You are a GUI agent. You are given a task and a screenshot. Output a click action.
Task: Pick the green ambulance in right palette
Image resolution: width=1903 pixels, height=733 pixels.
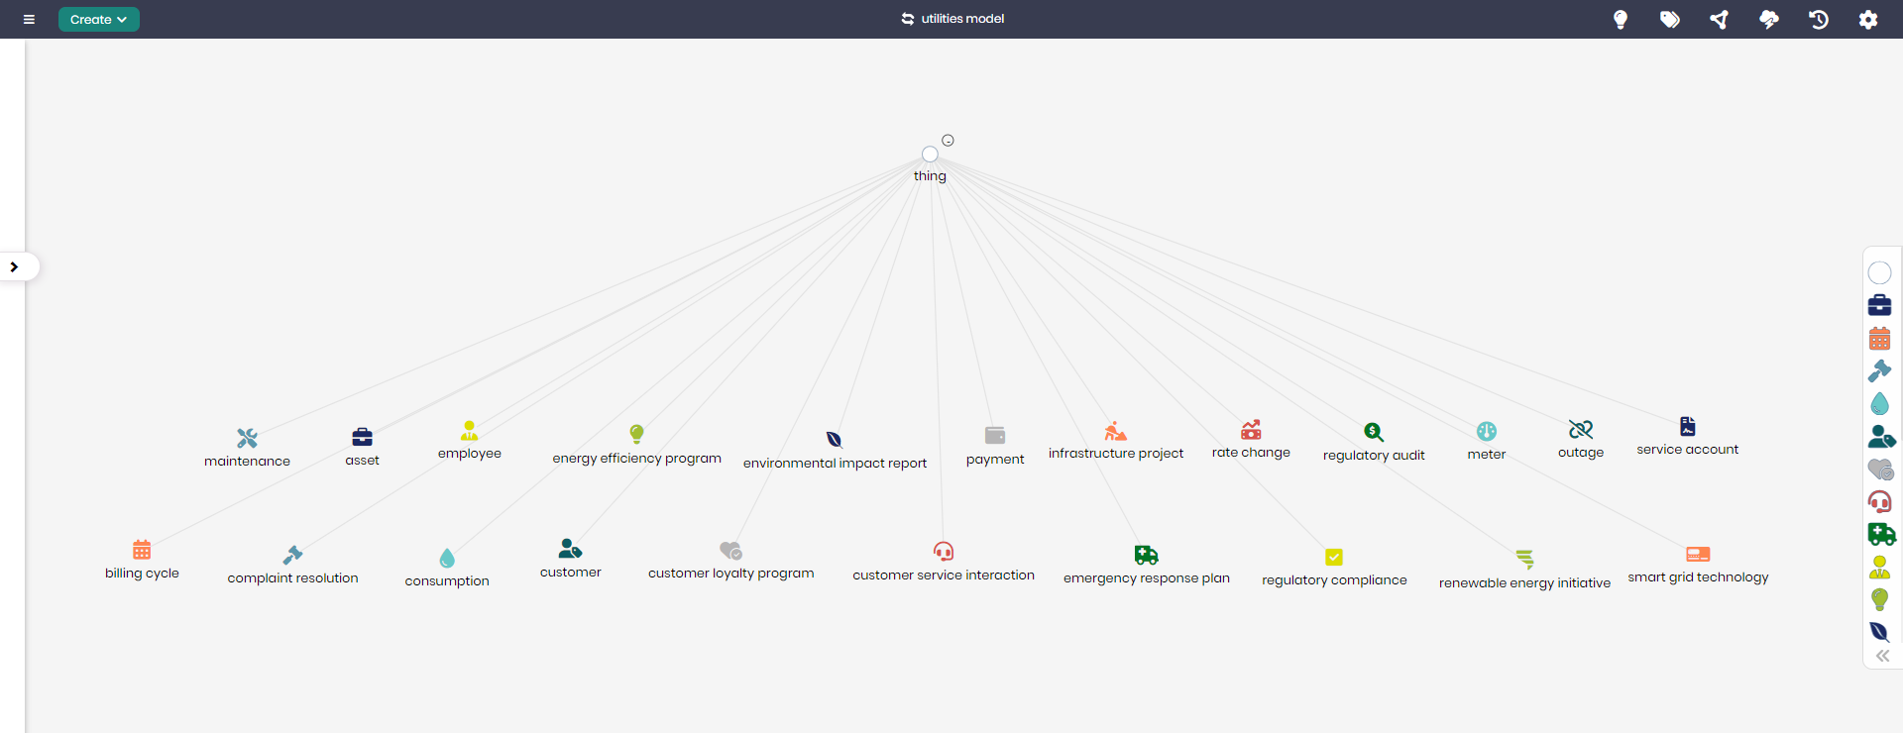[1881, 534]
